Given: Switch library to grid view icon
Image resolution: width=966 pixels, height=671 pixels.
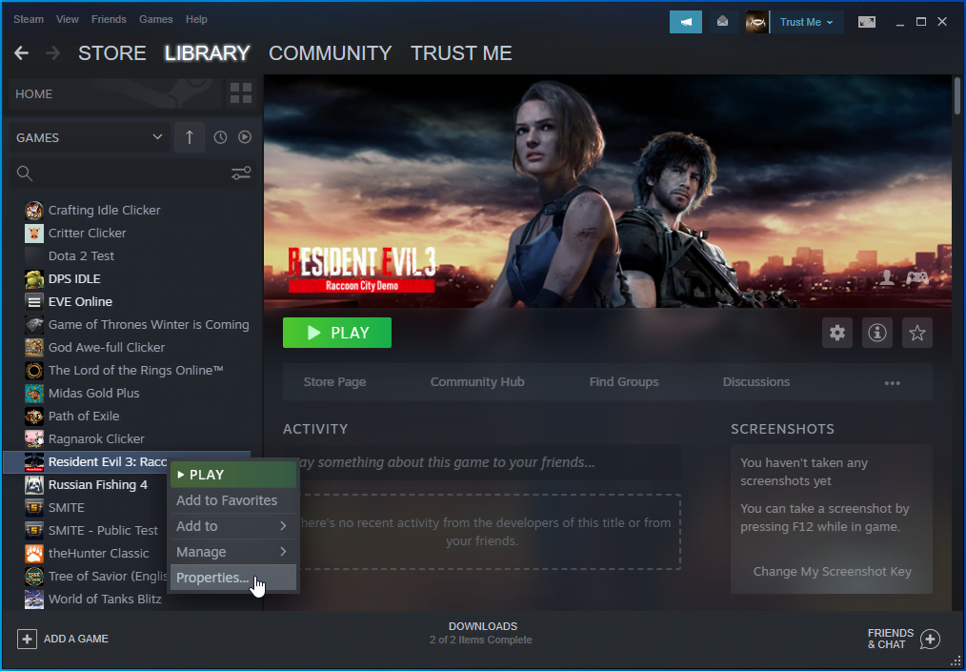Looking at the screenshot, I should point(241,93).
